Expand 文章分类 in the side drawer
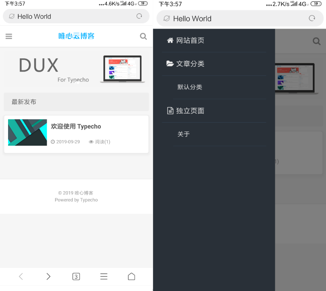The width and height of the screenshot is (326, 291). (190, 64)
